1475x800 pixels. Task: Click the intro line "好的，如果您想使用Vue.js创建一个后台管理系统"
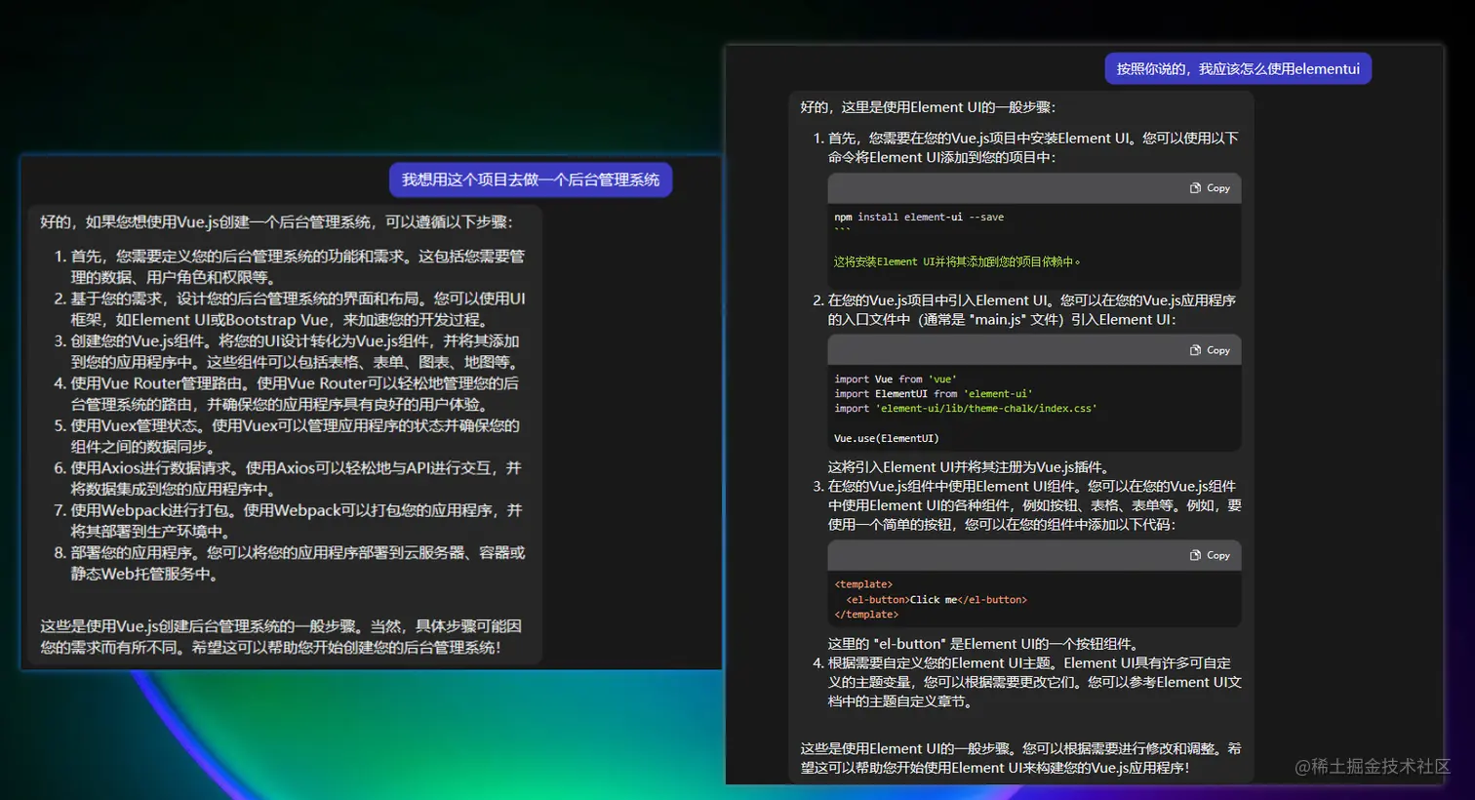[x=276, y=221]
